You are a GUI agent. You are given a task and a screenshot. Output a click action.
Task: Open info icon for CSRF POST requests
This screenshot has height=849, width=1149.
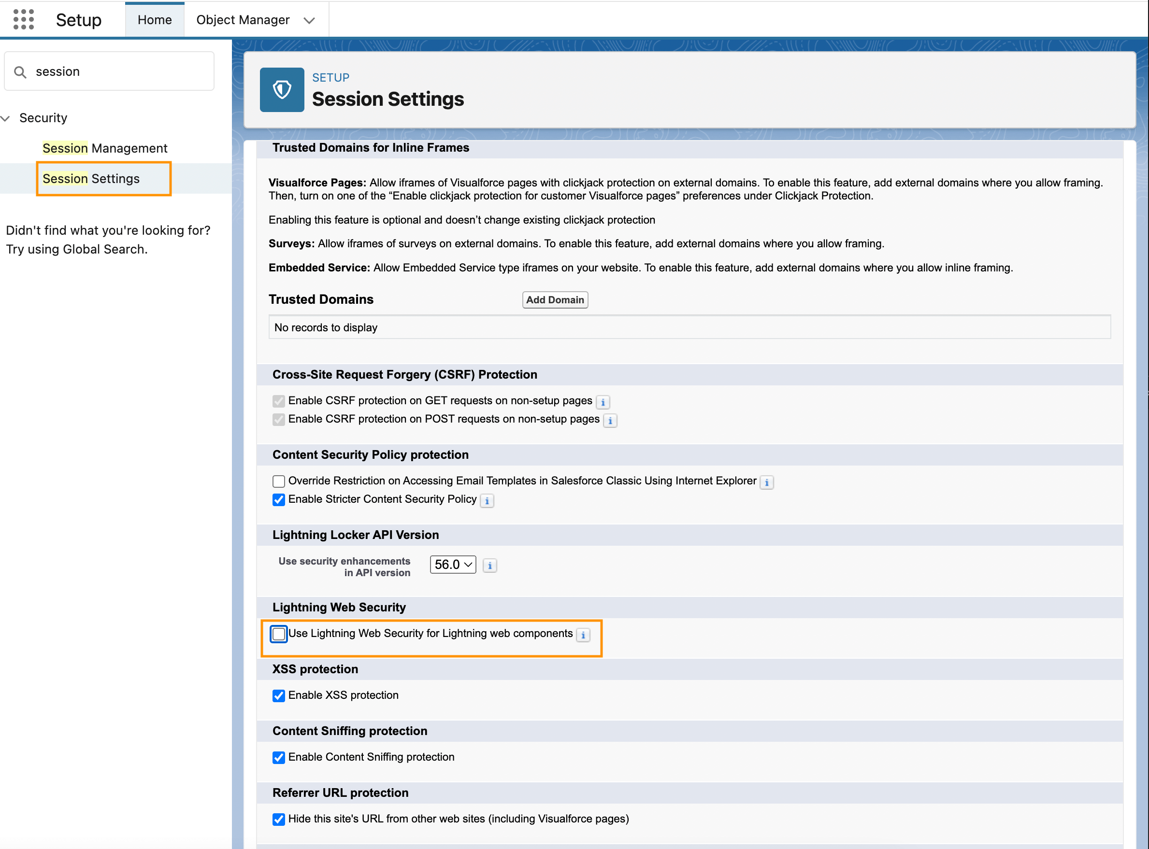pyautogui.click(x=610, y=420)
